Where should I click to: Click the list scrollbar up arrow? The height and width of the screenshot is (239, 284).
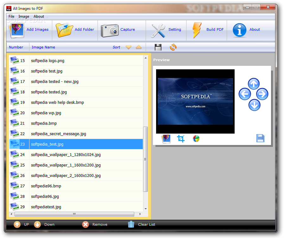click(x=146, y=58)
